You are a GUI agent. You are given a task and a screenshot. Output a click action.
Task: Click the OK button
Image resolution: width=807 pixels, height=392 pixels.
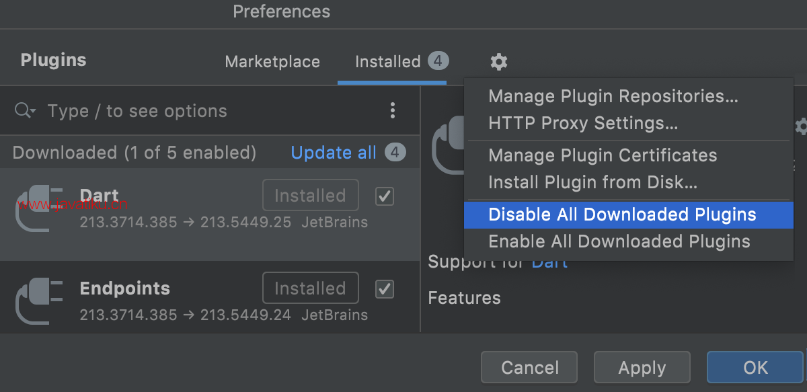point(755,368)
